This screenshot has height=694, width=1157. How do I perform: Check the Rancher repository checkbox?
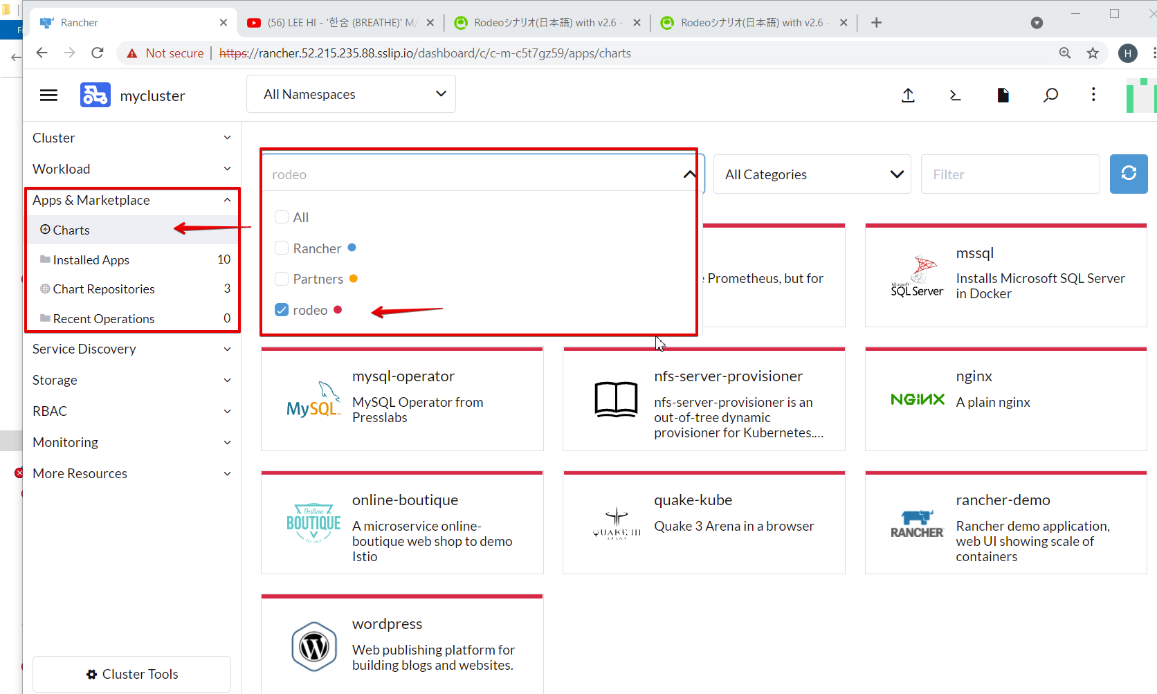(x=282, y=248)
